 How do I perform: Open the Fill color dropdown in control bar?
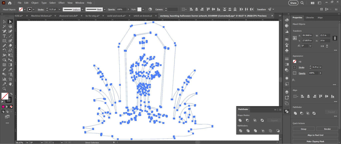point(25,9)
